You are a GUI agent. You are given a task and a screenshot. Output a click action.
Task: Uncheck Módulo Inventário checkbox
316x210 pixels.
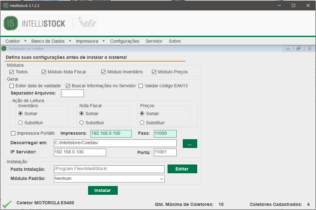pyautogui.click(x=104, y=72)
